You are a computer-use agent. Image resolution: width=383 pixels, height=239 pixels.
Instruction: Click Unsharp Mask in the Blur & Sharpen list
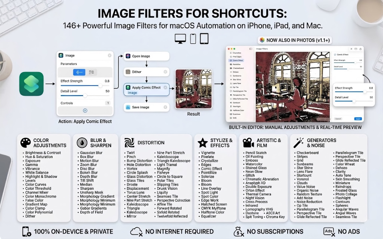point(92,193)
